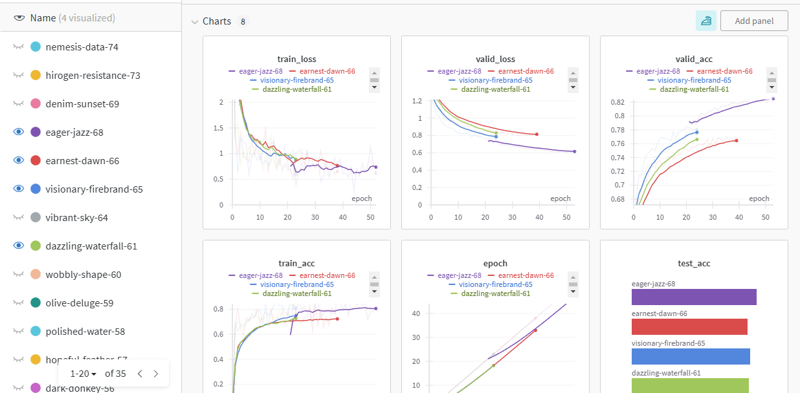Hide the eager-jazz-68 run
This screenshot has width=800, height=393.
[18, 133]
